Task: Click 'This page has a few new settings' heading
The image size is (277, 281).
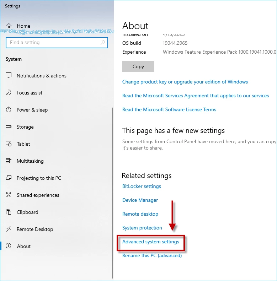Action: pyautogui.click(x=173, y=131)
